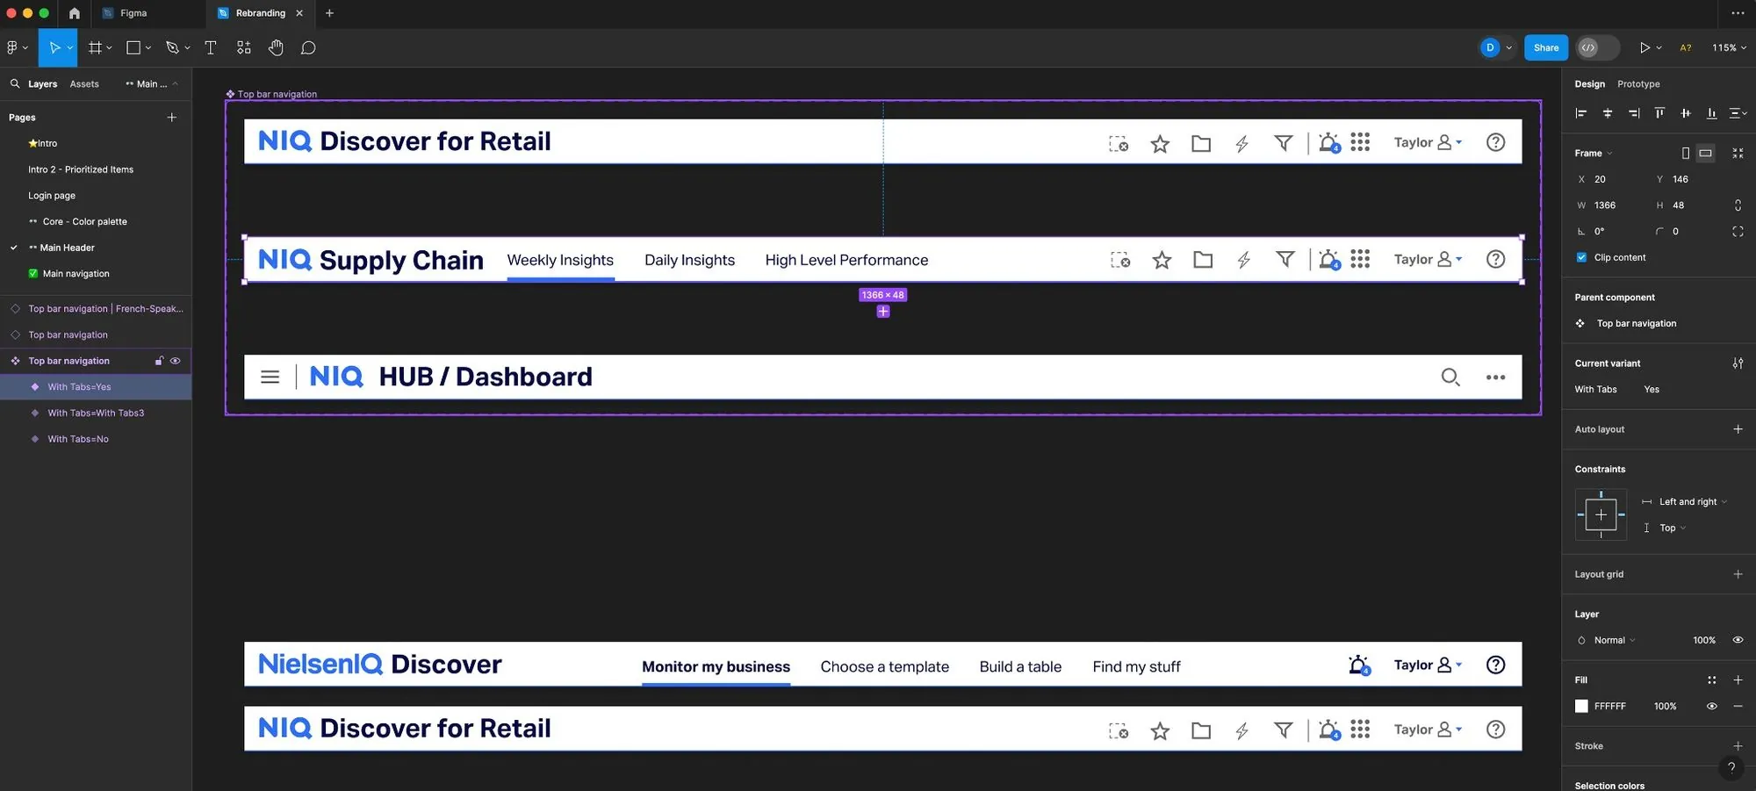The height and width of the screenshot is (791, 1756).
Task: Toggle layer visibility eye in Layer section
Action: click(x=1738, y=640)
